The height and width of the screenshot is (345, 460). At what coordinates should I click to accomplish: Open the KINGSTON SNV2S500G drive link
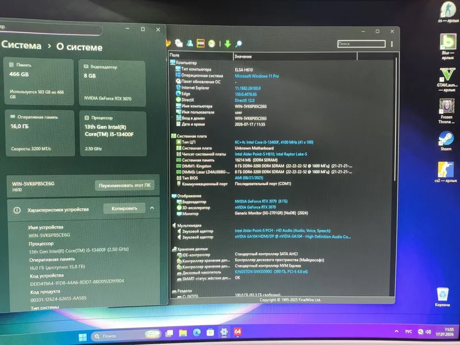271,272
